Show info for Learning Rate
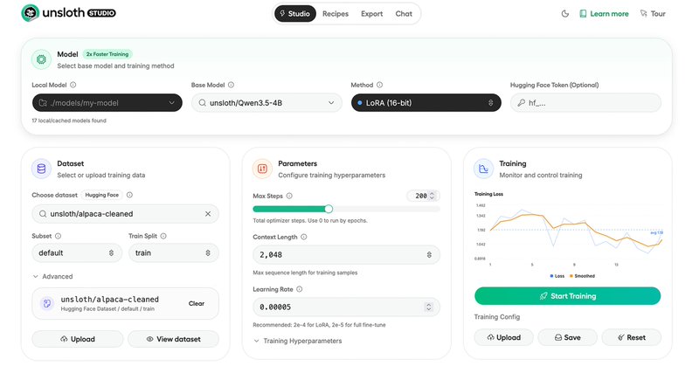Viewport: 699px width, 366px height. 299,289
